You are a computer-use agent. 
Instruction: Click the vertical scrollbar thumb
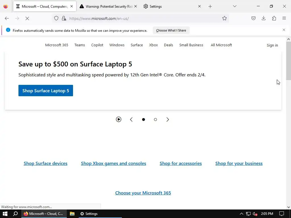pos(288,61)
